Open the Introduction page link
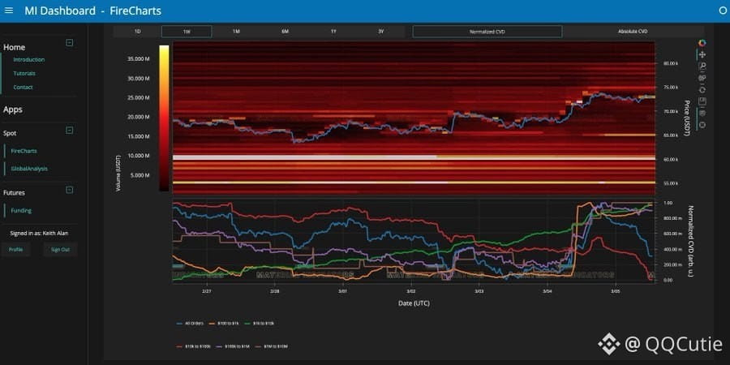This screenshot has height=365, width=730. [29, 59]
